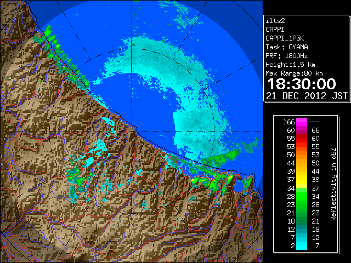
Task: Click the magenta >66 dBZ legend swatch
Action: point(302,122)
